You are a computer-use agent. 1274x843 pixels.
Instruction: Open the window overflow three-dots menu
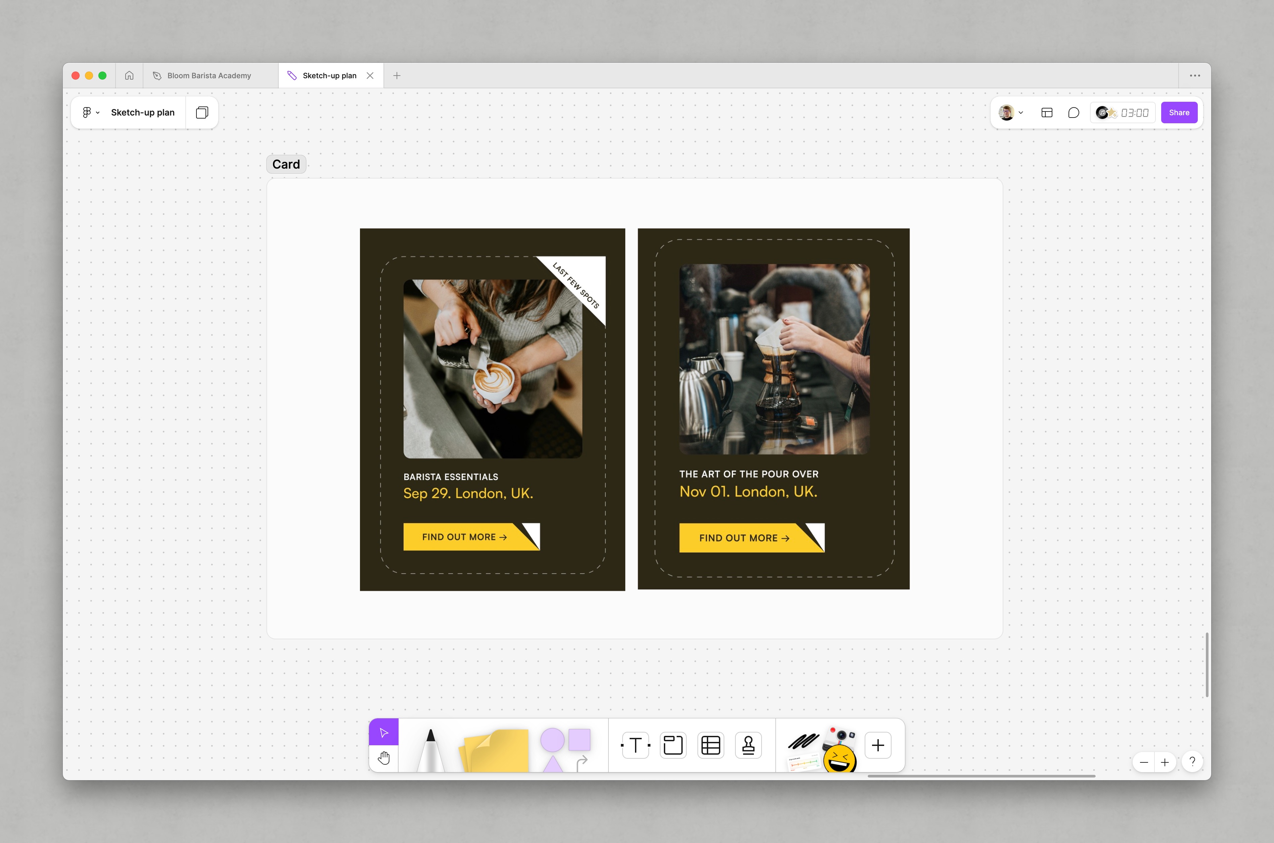click(x=1194, y=76)
